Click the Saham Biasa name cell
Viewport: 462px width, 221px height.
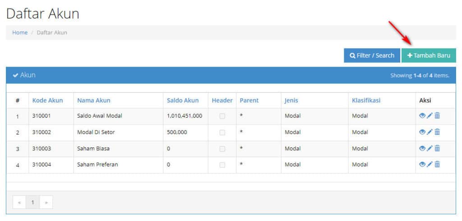pos(119,149)
